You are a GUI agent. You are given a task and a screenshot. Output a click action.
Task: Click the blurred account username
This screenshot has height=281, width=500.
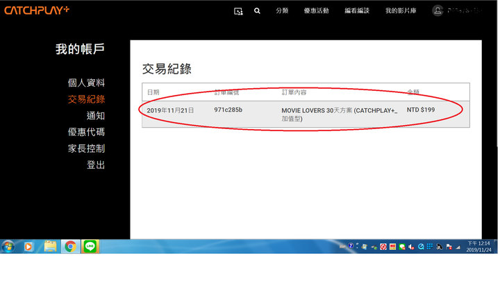tap(464, 11)
